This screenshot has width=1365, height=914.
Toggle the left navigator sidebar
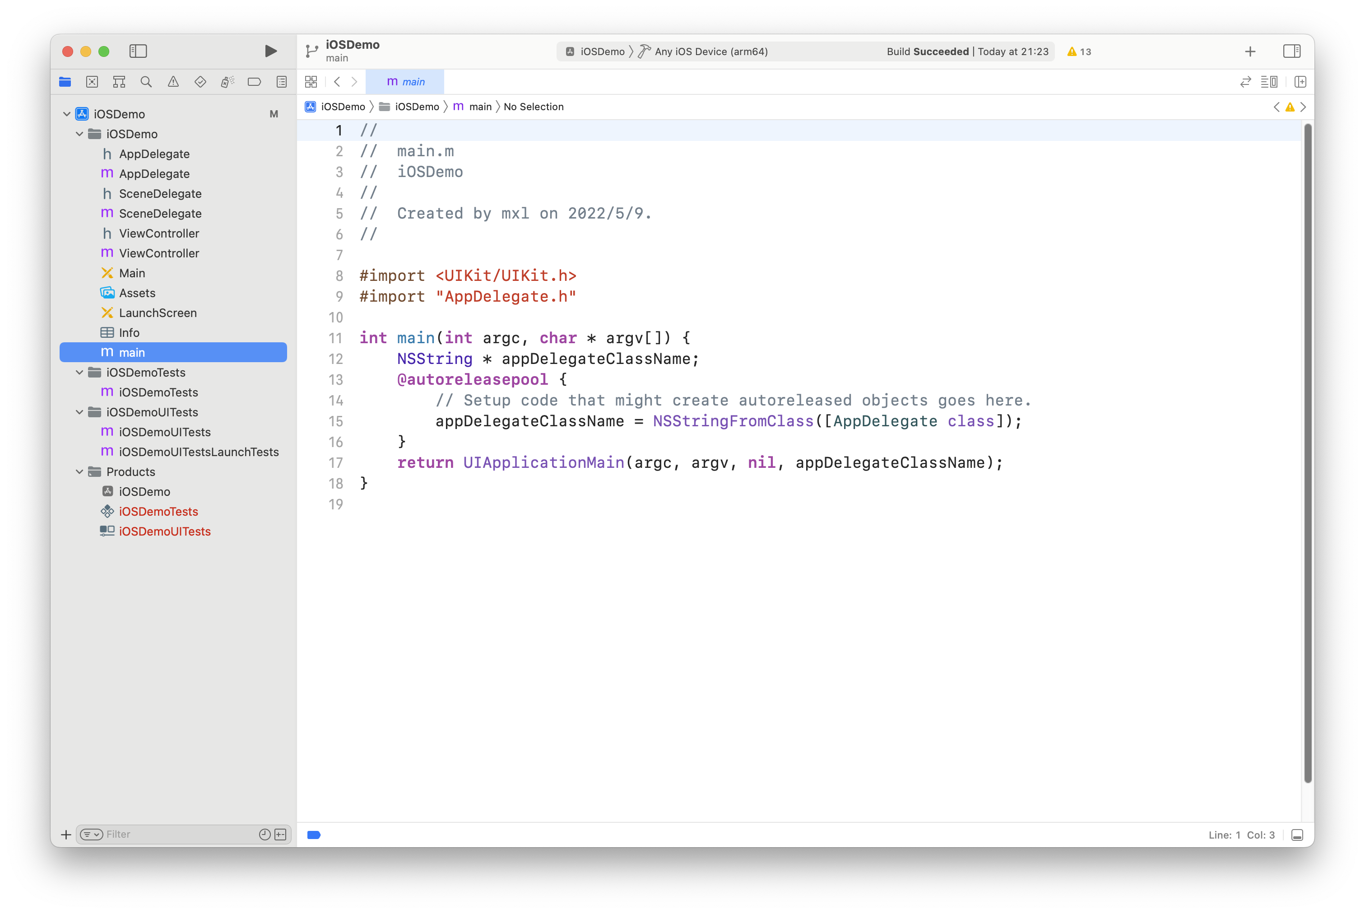tap(138, 51)
